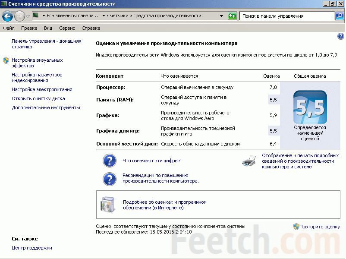Screen dimensions: 346x259
Task: Click question icon beside 'Рекомендации по повышению'
Action: click(110, 179)
